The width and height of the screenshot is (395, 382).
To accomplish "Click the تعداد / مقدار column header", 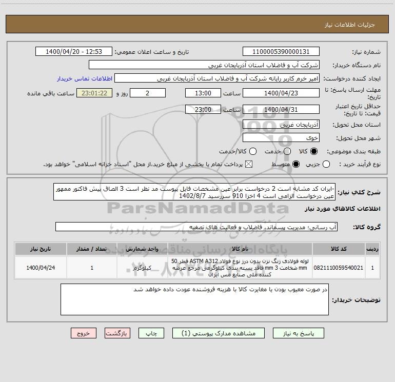I will [x=92, y=249].
